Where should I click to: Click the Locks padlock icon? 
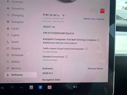pyautogui.click(x=8, y=28)
